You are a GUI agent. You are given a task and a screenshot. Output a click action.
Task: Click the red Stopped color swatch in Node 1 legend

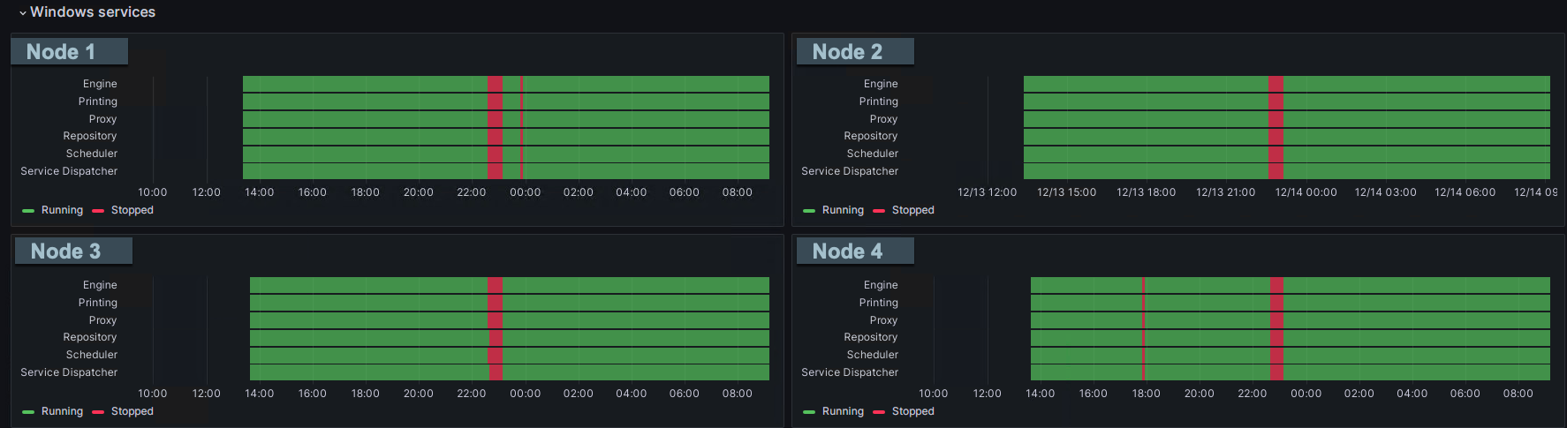(98, 211)
